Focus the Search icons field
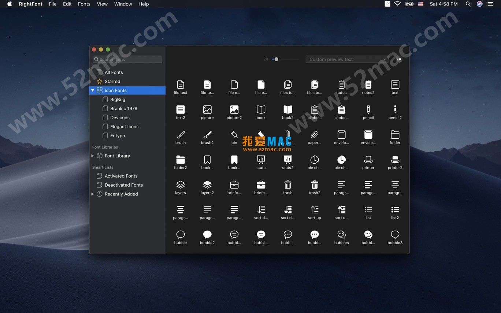This screenshot has width=501, height=313. click(x=127, y=59)
